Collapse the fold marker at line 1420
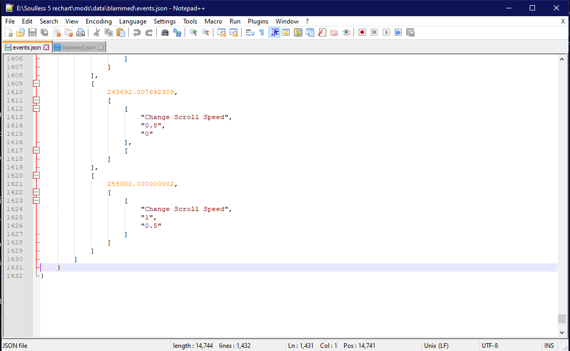The image size is (570, 351). (36, 175)
